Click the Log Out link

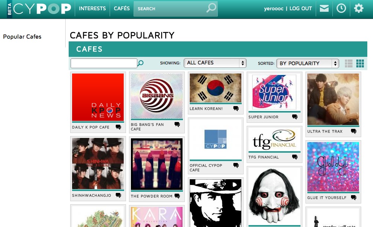[x=301, y=9]
